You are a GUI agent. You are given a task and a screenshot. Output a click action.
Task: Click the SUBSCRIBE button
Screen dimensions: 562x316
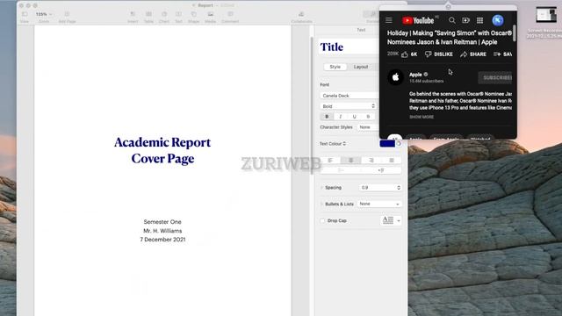495,77
